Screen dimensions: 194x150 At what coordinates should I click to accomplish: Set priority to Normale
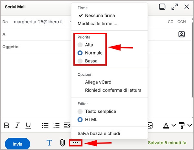(90, 53)
